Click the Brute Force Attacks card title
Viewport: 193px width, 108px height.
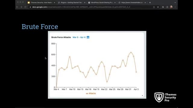coord(61,37)
